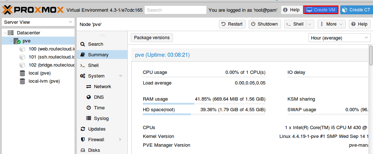This screenshot has width=373, height=154.
Task: Click the top Search input field
Action: [x=175, y=10]
